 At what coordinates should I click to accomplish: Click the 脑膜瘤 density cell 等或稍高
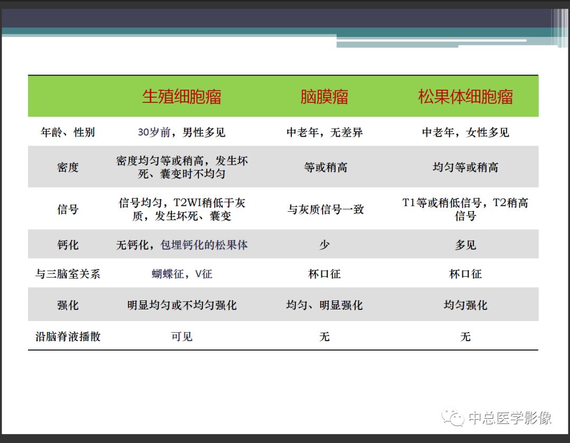(x=325, y=167)
